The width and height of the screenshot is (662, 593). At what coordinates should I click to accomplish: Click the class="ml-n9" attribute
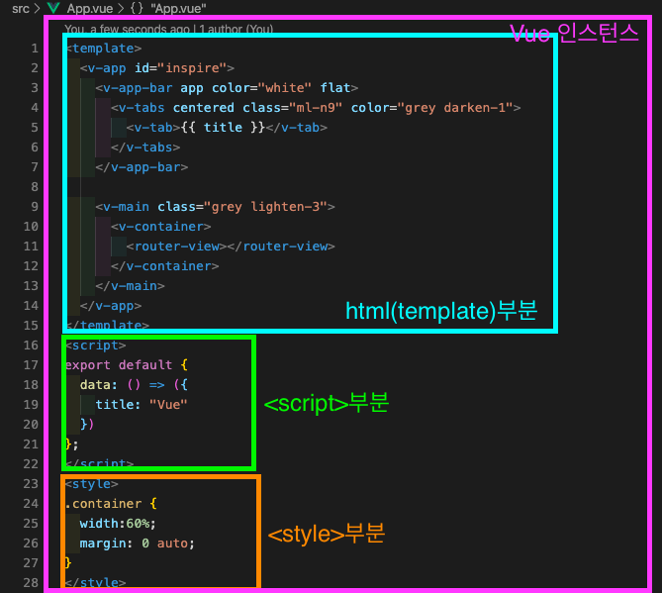[x=292, y=108]
